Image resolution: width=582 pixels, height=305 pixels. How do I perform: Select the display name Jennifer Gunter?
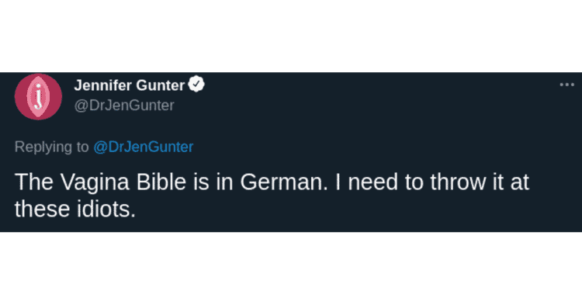pyautogui.click(x=129, y=85)
